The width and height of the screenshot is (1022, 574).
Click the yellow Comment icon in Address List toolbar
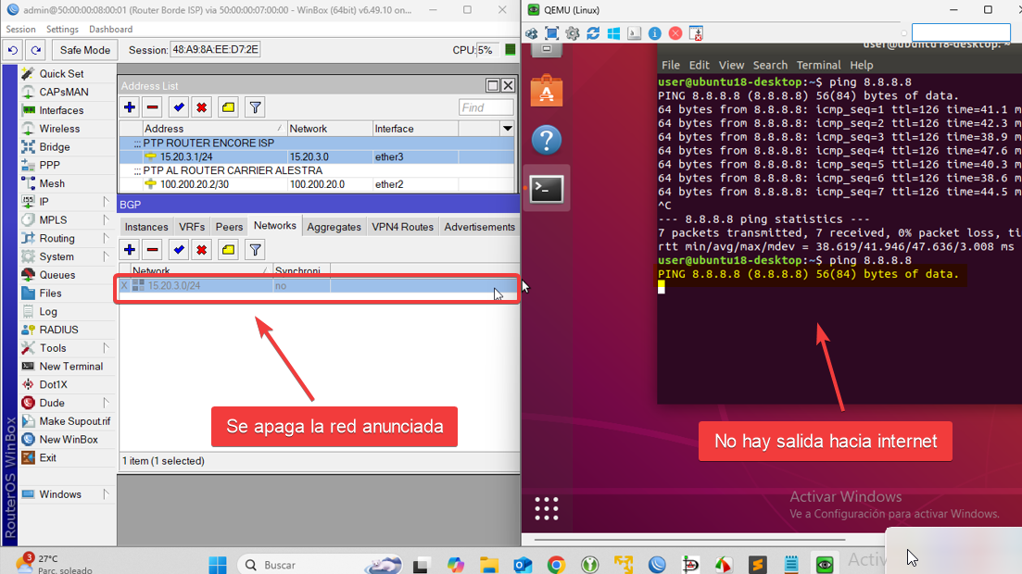click(228, 107)
